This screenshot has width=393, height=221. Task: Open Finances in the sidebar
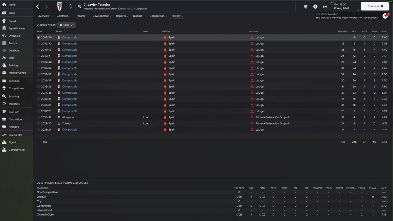coord(14,127)
